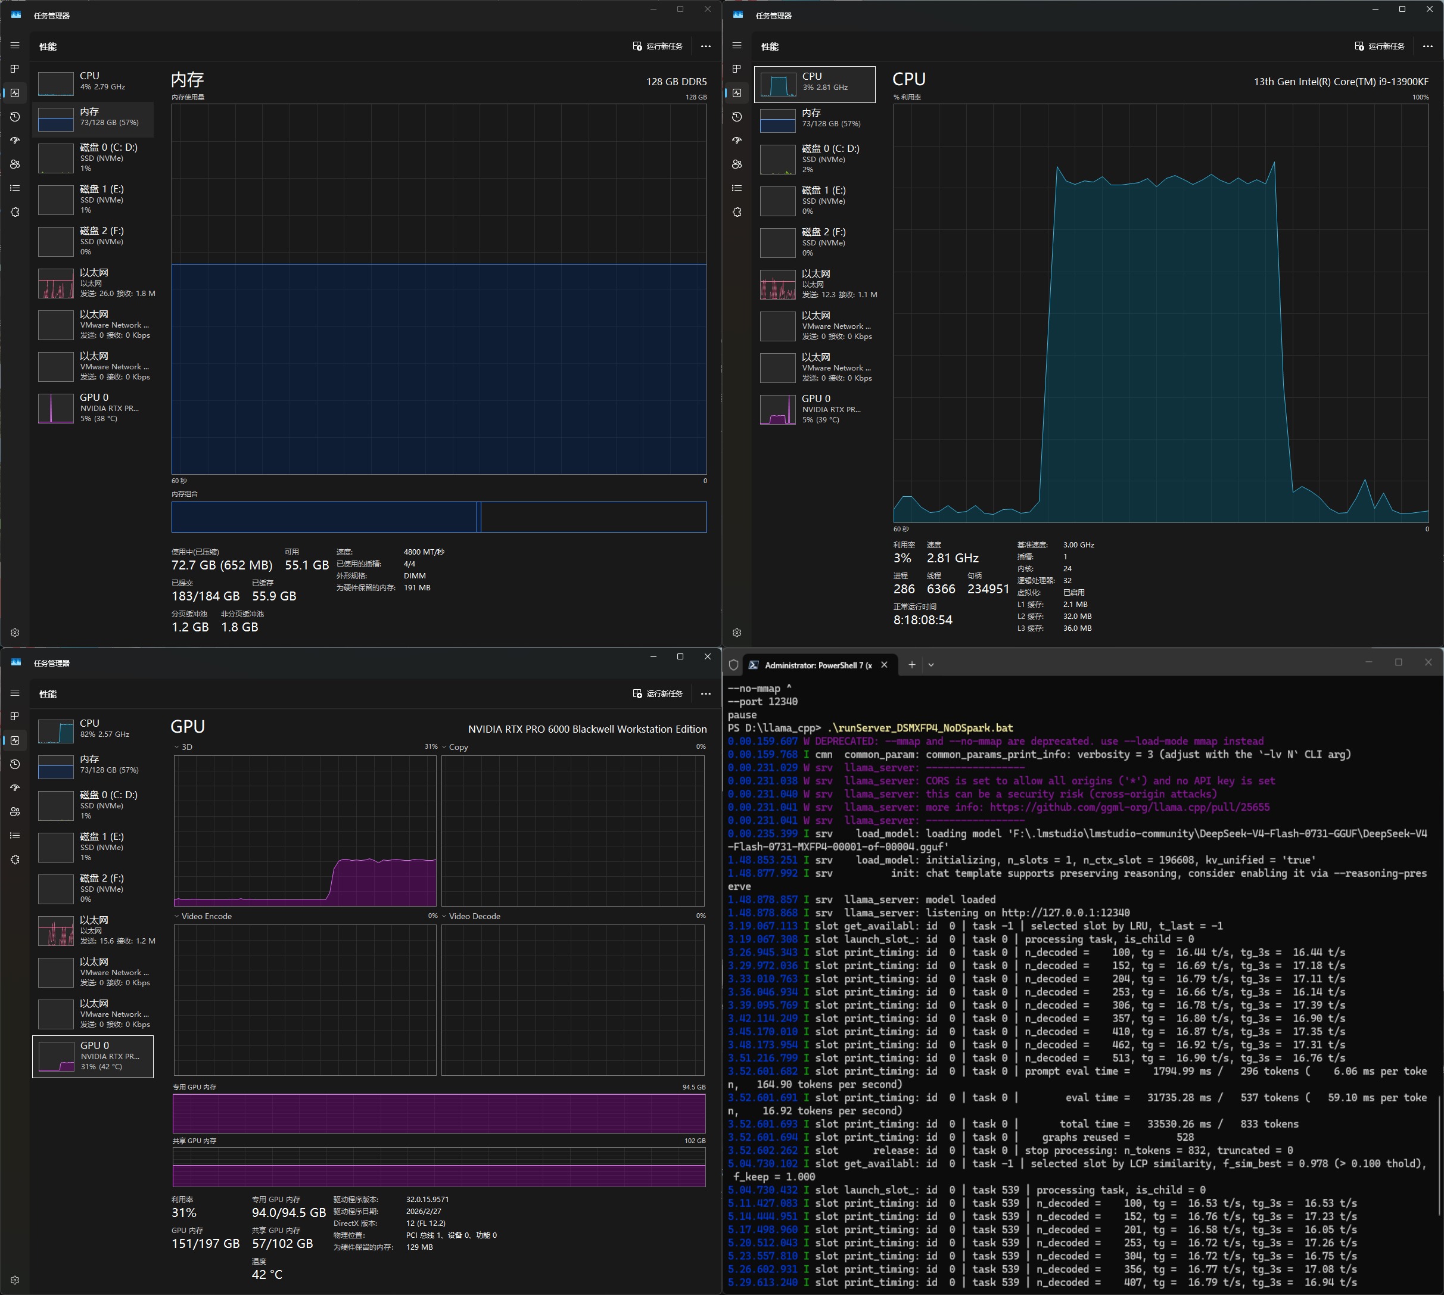Click 运行新任务 in the GPU Task Manager
This screenshot has height=1295, width=1444.
[x=658, y=694]
